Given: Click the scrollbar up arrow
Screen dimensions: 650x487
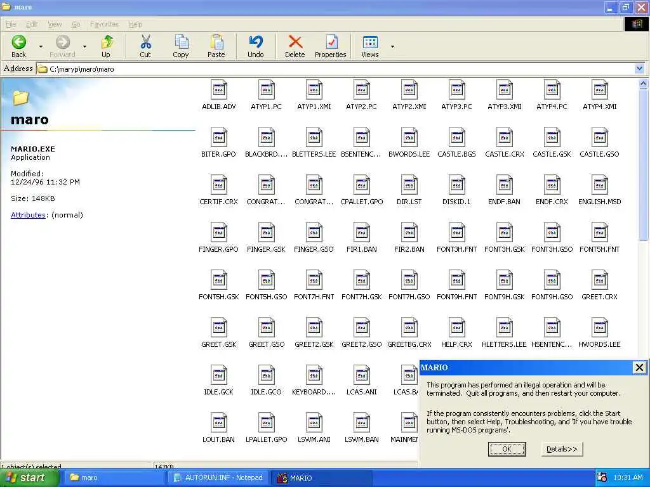Looking at the screenshot, I should click(x=643, y=84).
